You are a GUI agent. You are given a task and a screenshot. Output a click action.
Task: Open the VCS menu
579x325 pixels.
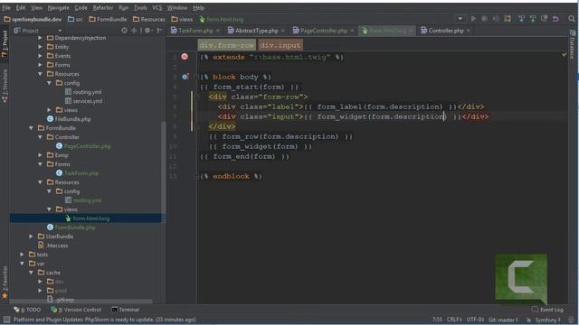pyautogui.click(x=157, y=7)
